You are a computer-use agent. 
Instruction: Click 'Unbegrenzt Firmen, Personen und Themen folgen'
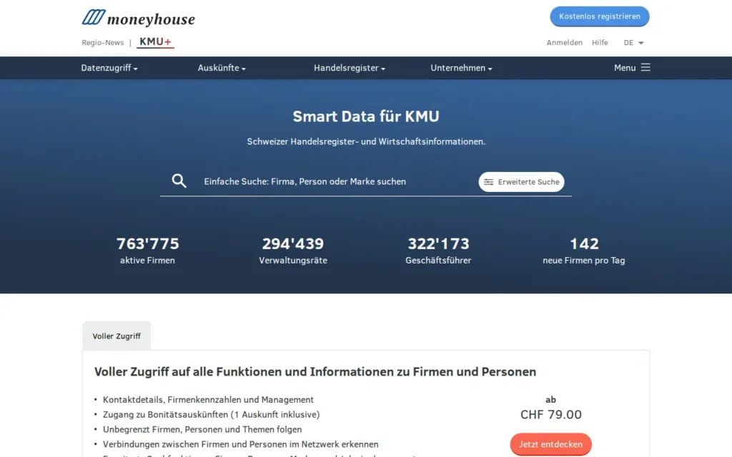(x=202, y=429)
